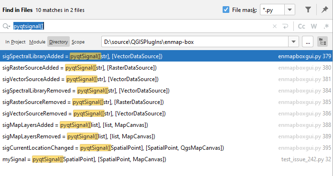The image size is (333, 176).
Task: Click the enmapboxgui.py 395 file reference
Action: tap(304, 148)
